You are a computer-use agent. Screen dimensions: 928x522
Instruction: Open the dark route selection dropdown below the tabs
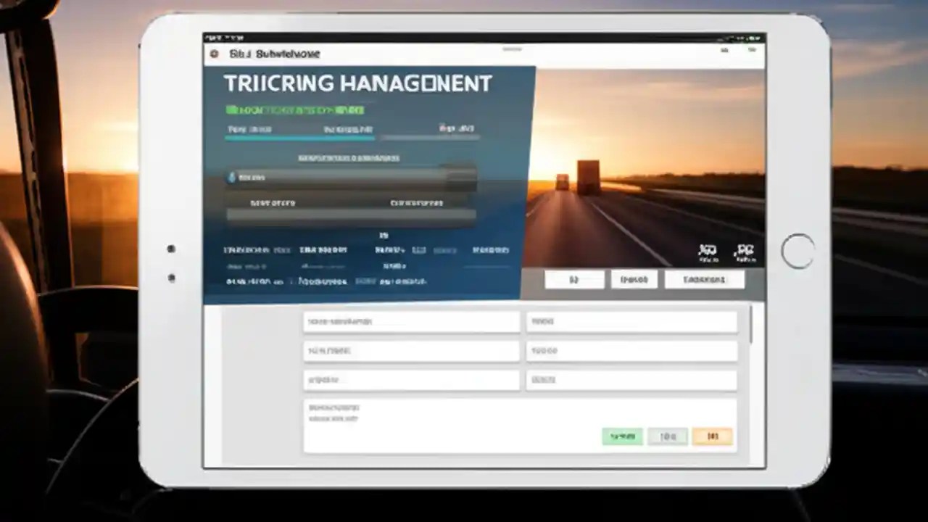point(352,176)
